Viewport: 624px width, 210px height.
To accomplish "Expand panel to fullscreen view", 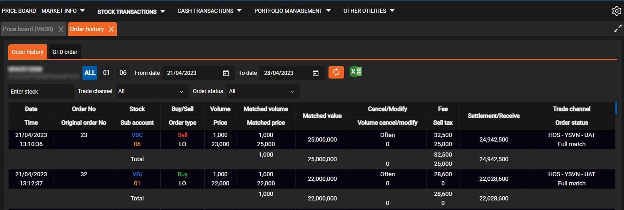I will (x=618, y=29).
